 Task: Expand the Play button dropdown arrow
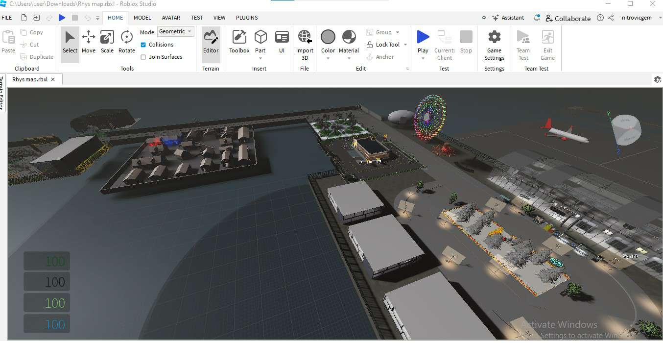[x=423, y=58]
